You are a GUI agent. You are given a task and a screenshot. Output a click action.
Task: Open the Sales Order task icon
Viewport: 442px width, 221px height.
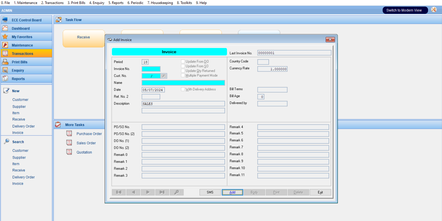pos(69,143)
